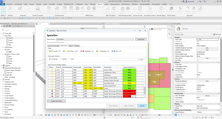Click the Modify tool in the ribbon

(3, 10)
